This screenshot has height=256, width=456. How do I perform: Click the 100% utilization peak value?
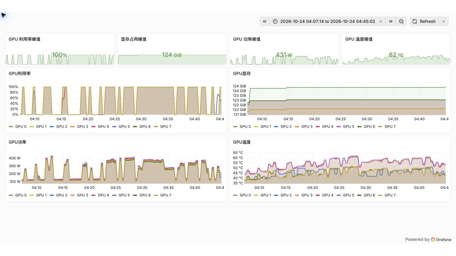coord(60,55)
